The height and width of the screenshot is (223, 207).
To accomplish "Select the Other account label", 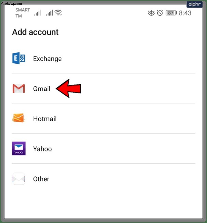I will [41, 179].
